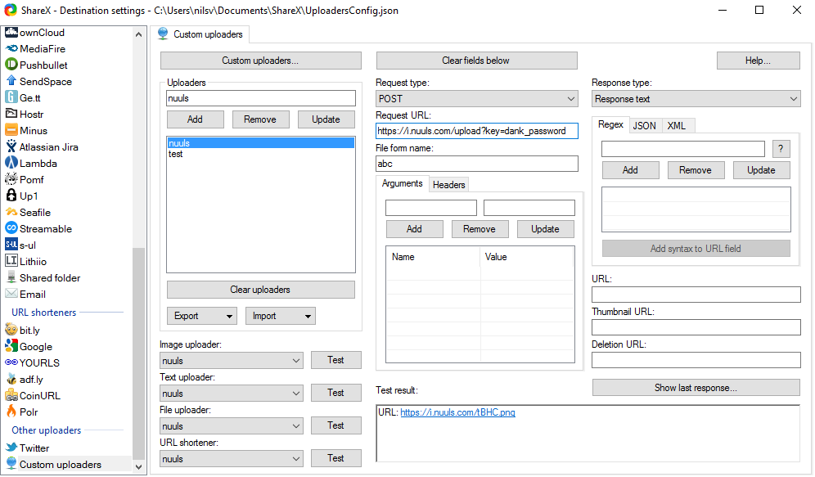
Task: Select the Twitter bird icon
Action: click(11, 448)
